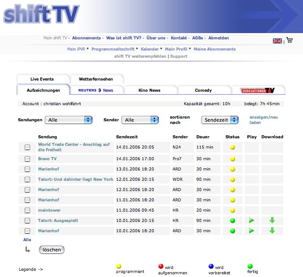Screen dimensions: 303x277
Task: Download the Marienhof 10.01.2006 recording
Action: 272,230
